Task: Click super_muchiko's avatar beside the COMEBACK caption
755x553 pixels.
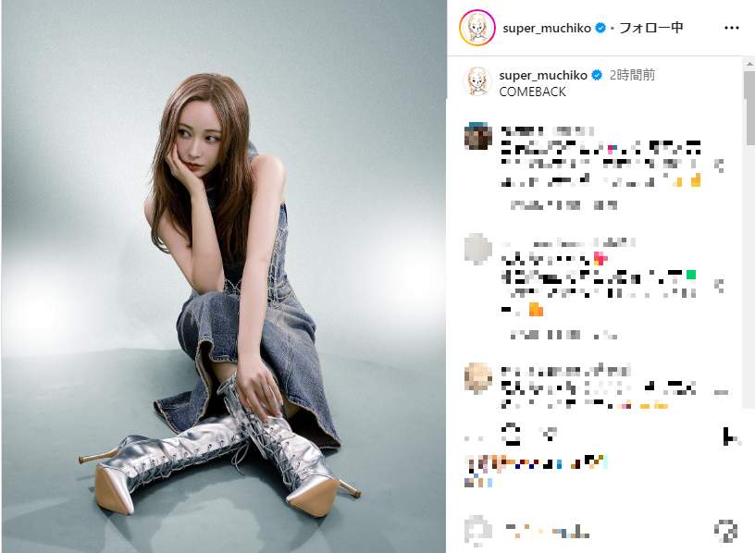Action: coord(477,80)
